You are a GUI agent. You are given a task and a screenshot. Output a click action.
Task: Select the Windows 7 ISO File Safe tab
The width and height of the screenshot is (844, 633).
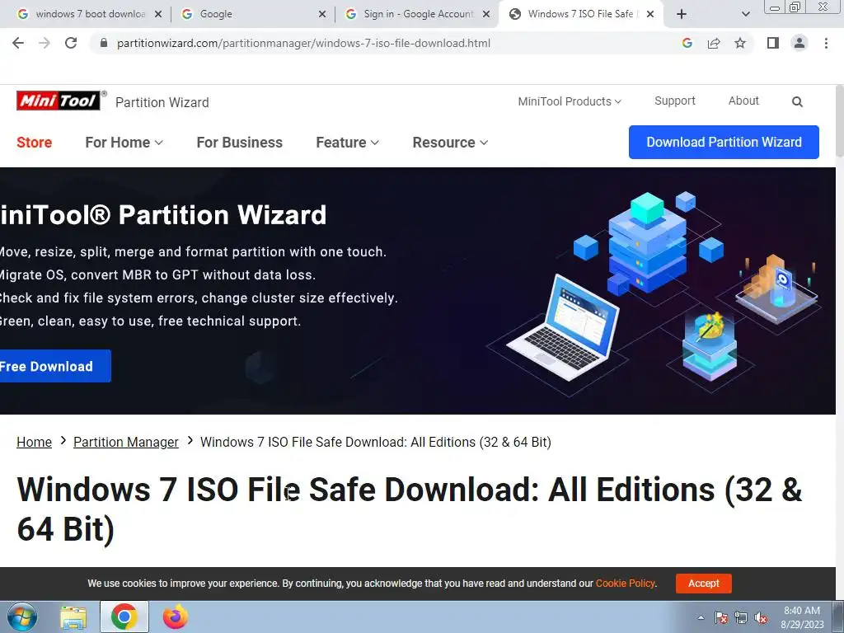[x=581, y=14]
